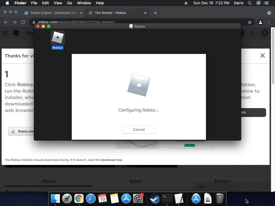Close The Streets - Roblox tab
Screen dimensions: 275x206
pyautogui.click(x=145, y=13)
